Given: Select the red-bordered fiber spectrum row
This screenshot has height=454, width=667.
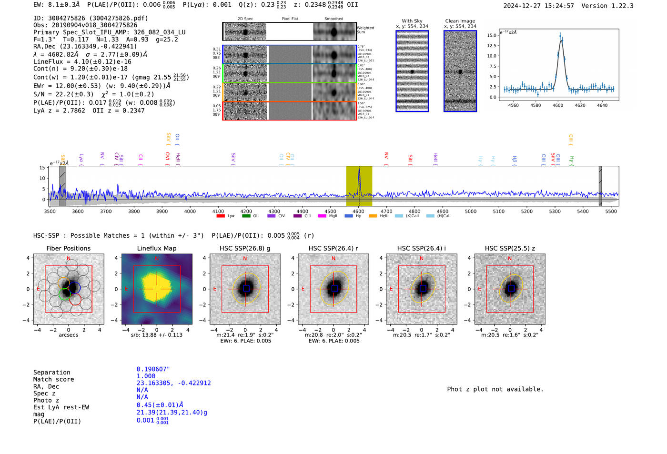Looking at the screenshot, I should (290, 111).
